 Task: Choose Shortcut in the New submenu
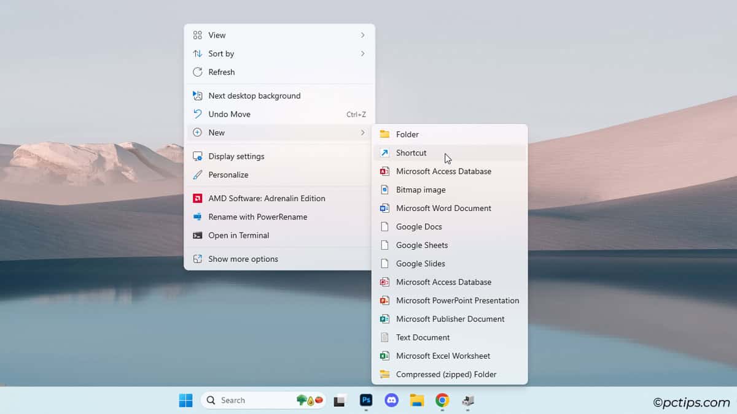pyautogui.click(x=450, y=153)
